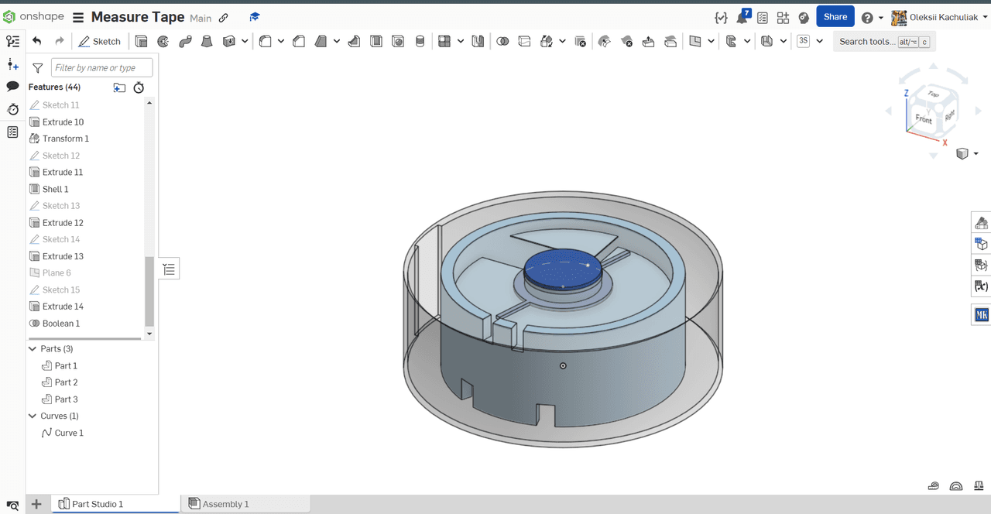
Task: Start rollback timer next to Features header
Action: pyautogui.click(x=139, y=87)
